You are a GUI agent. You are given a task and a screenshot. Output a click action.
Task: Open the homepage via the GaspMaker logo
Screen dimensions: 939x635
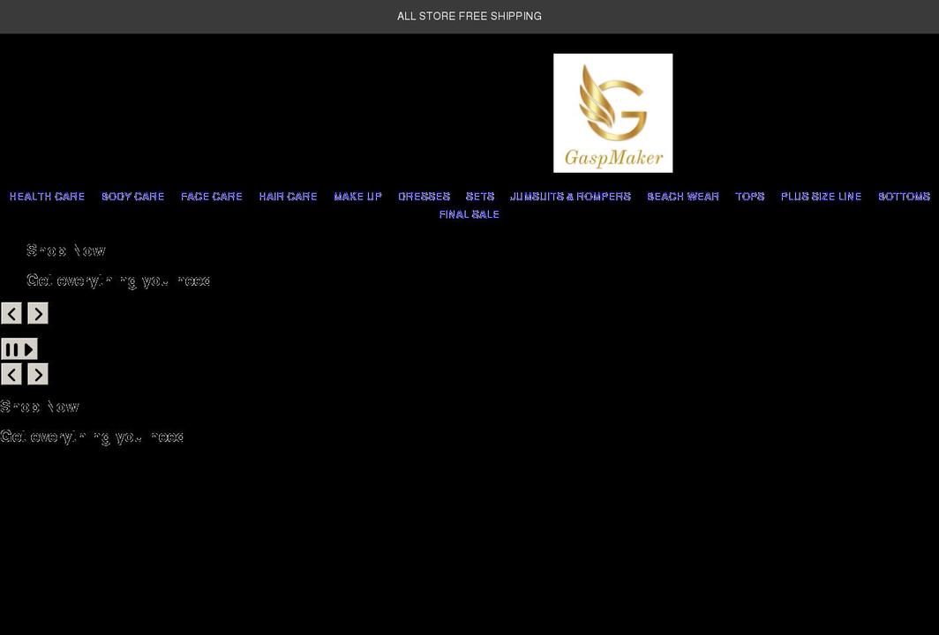[612, 112]
